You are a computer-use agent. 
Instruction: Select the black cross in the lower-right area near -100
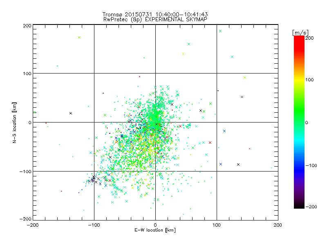pos(238,165)
